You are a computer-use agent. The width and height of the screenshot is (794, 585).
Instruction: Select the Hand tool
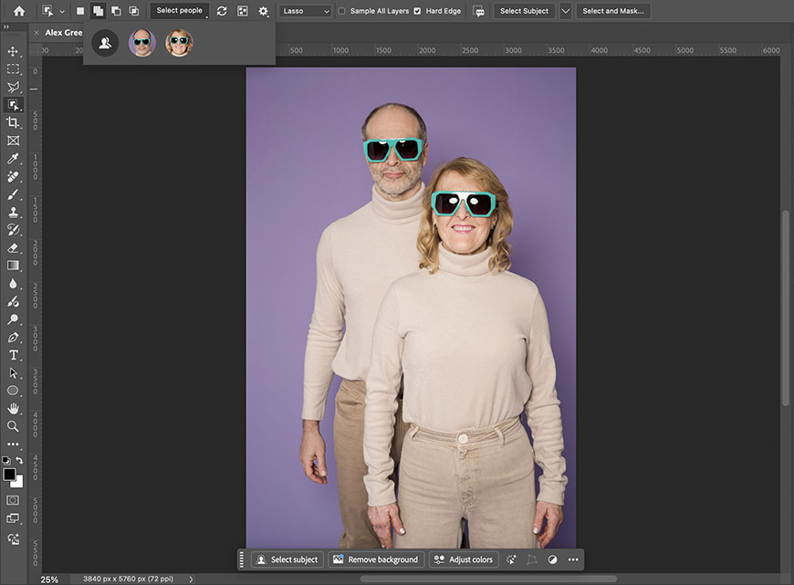(13, 408)
